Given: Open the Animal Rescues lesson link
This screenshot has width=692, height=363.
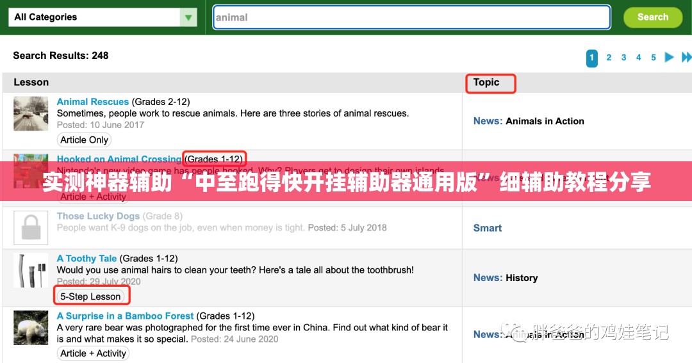Looking at the screenshot, I should (93, 102).
